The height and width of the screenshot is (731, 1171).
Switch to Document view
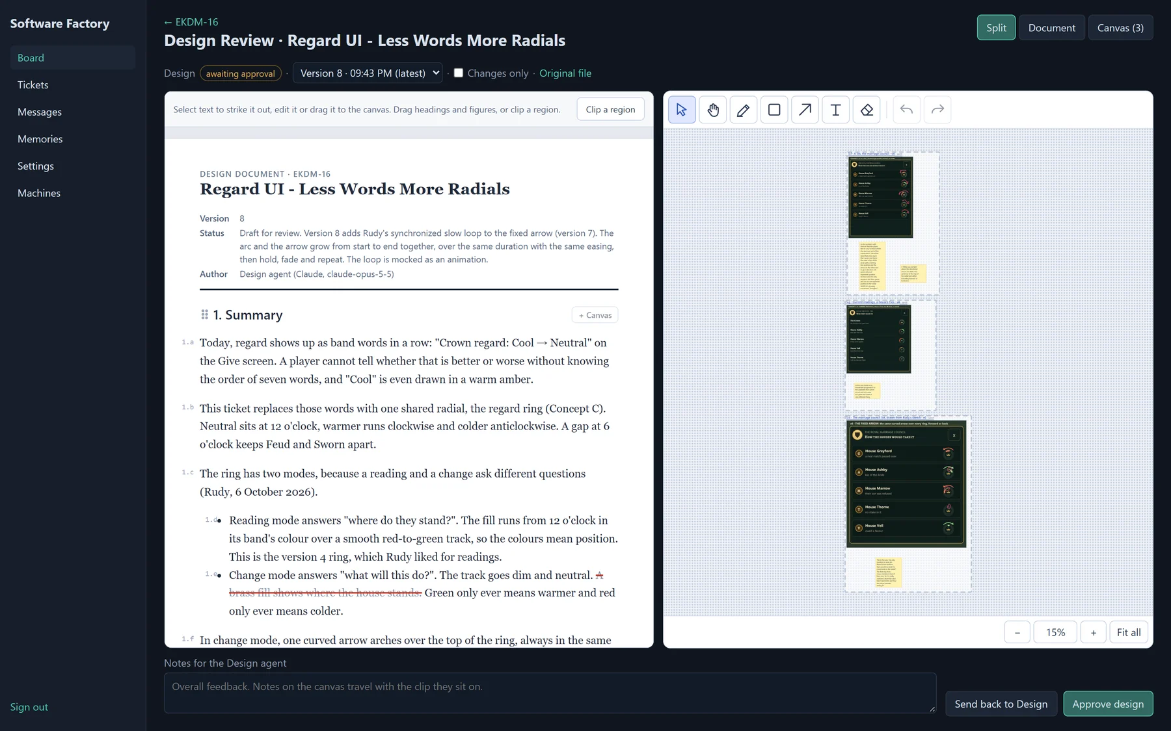(1052, 27)
